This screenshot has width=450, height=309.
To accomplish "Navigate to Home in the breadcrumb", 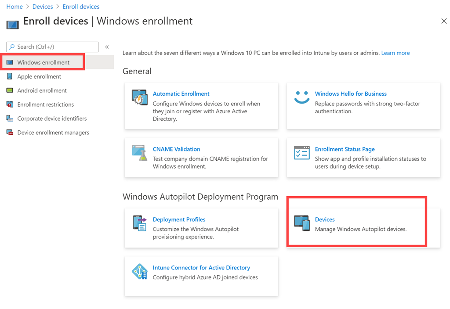I will 15,7.
